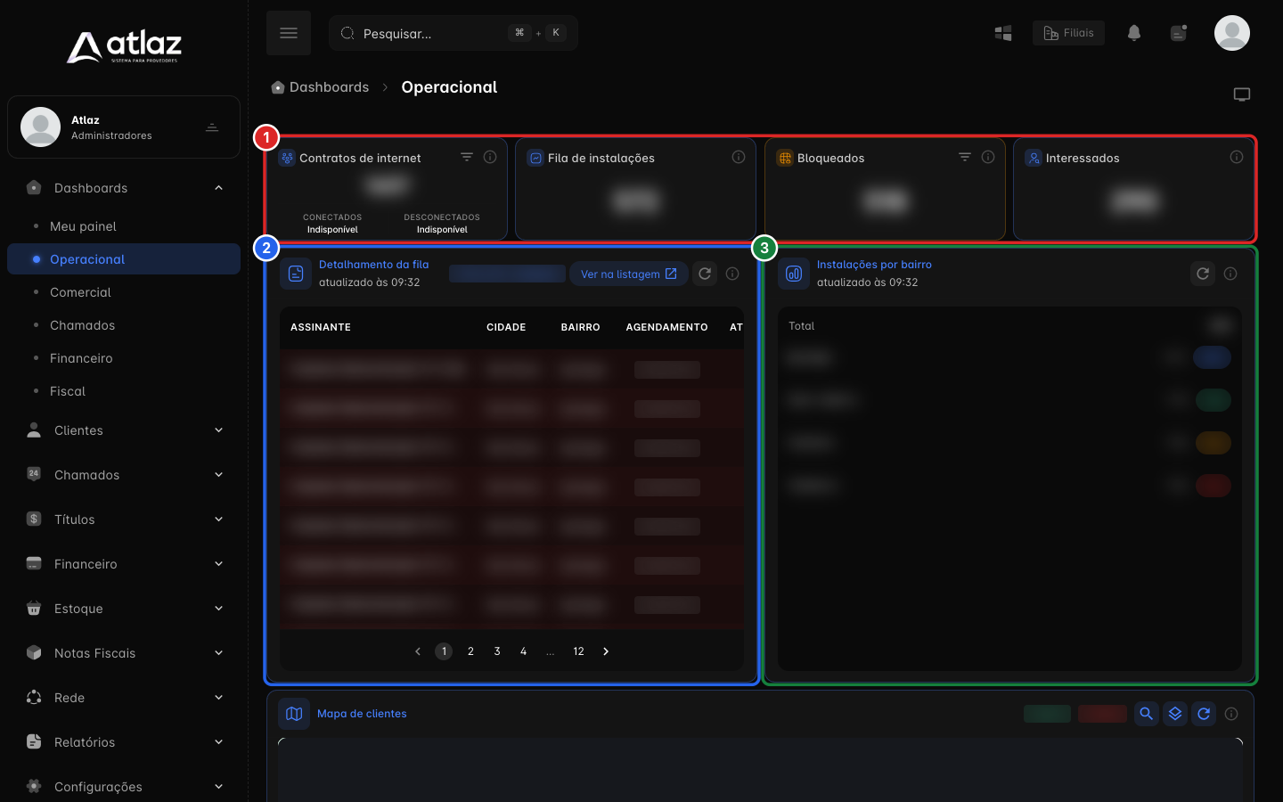This screenshot has height=802, width=1283.
Task: Open the Filiais selector
Action: click(x=1068, y=33)
